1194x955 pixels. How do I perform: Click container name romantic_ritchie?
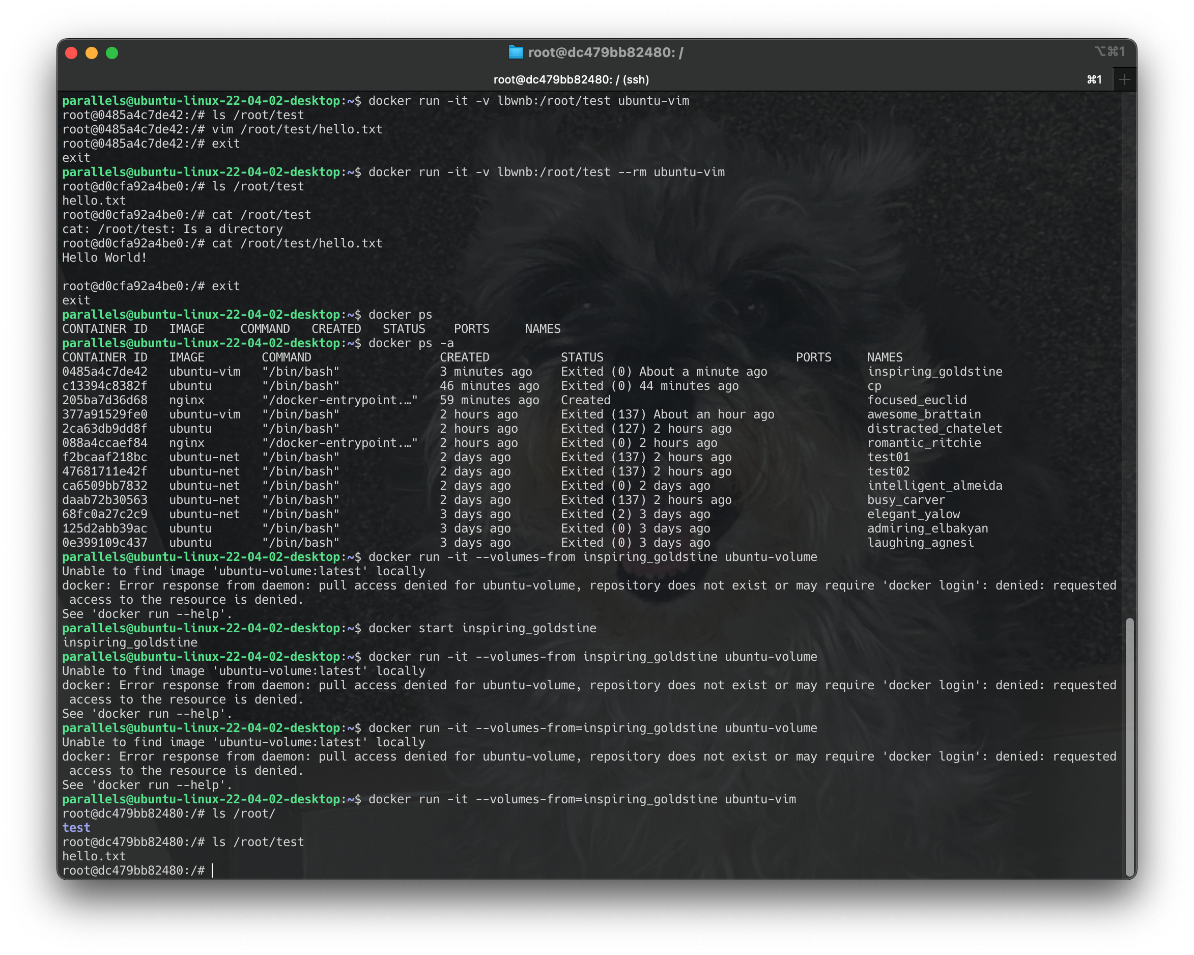pos(924,442)
